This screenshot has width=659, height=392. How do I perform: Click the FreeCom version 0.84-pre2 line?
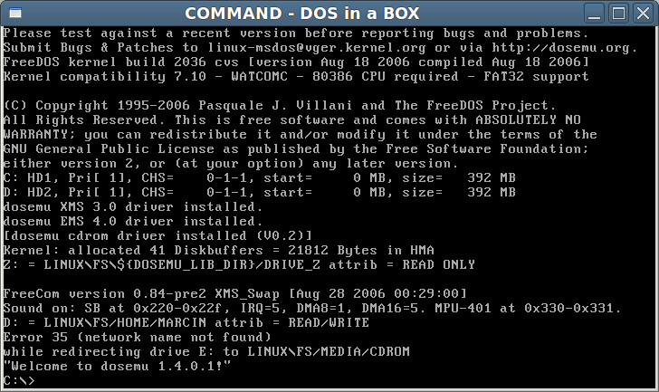point(235,293)
